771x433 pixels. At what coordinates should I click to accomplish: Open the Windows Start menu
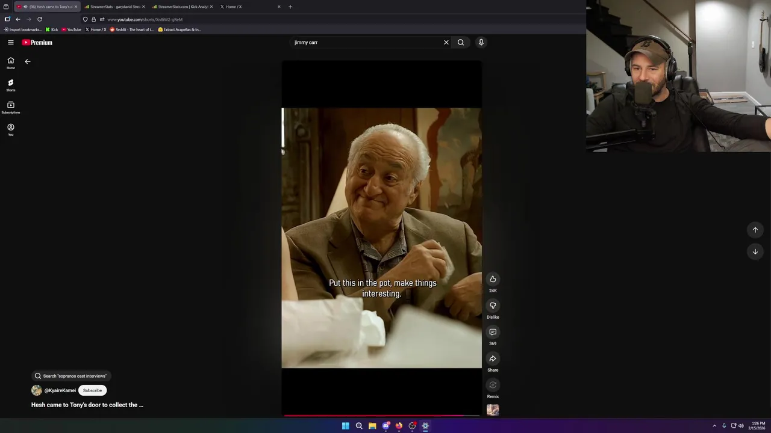pos(346,426)
